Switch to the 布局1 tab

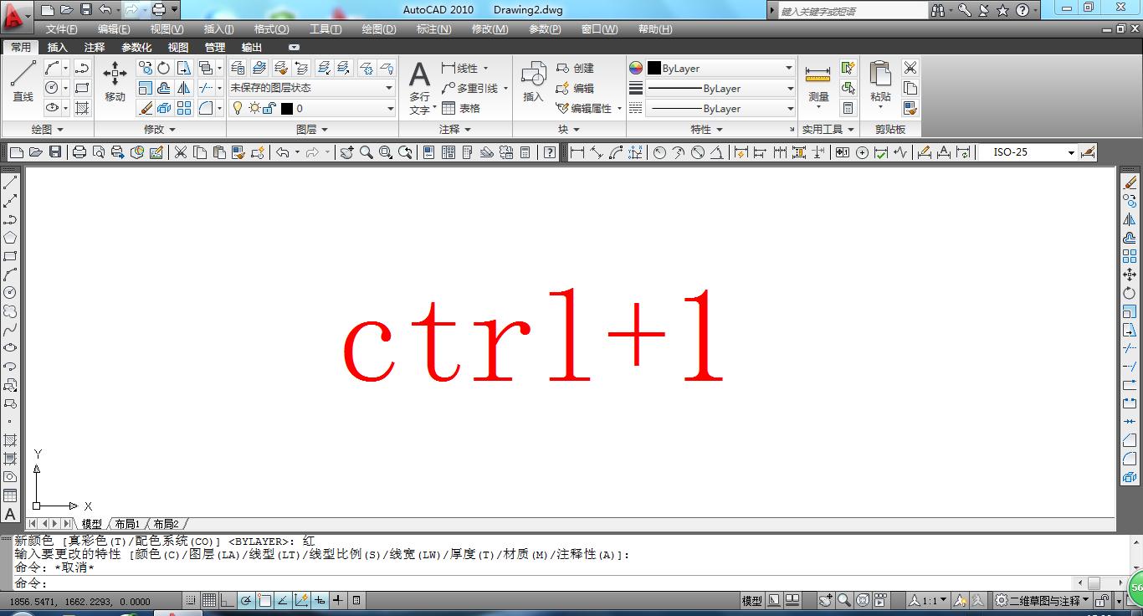[126, 523]
